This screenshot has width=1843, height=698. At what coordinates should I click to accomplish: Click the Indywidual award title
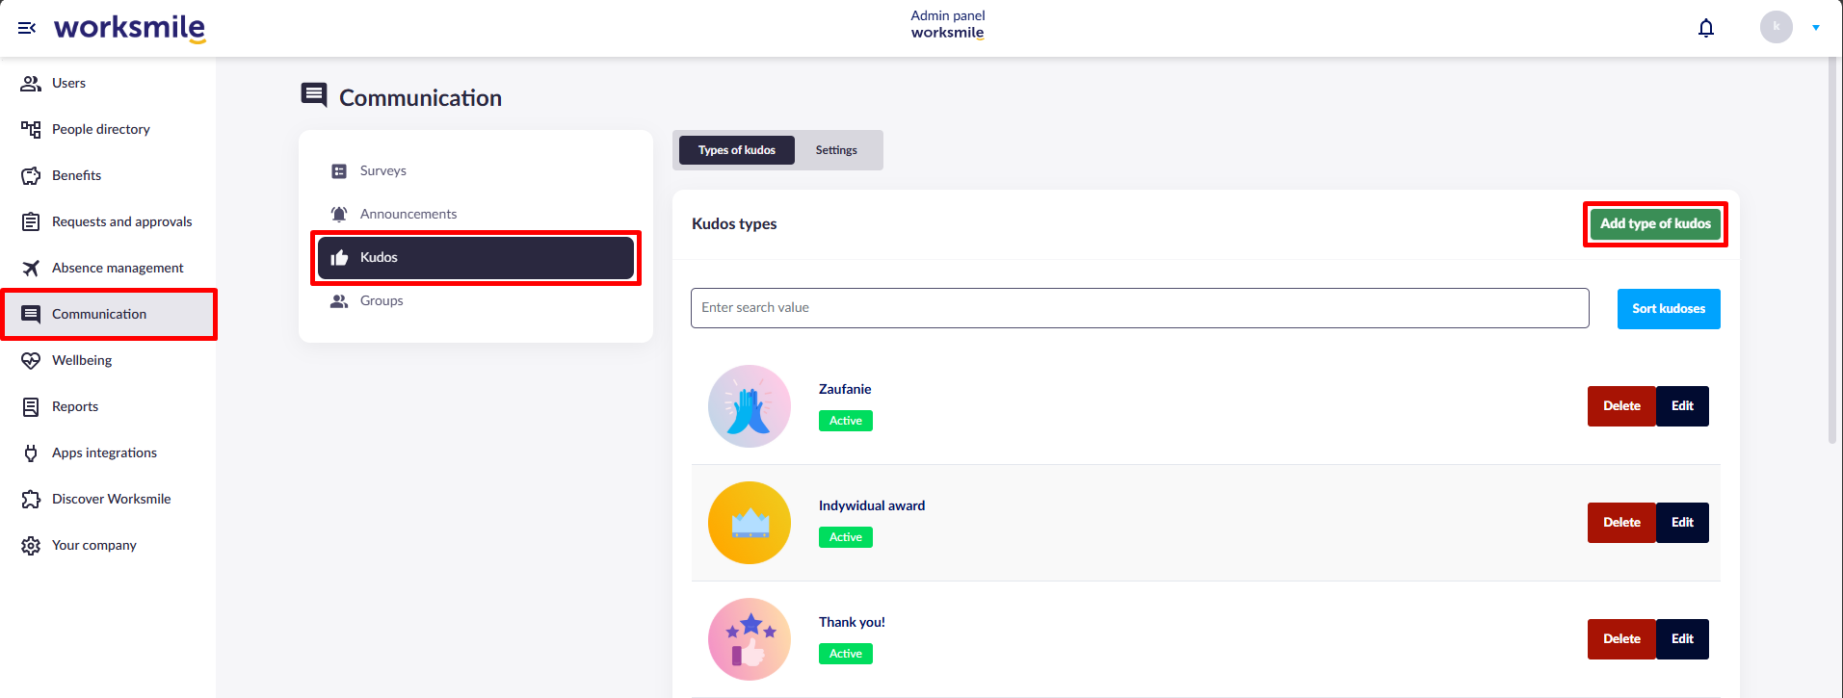pyautogui.click(x=872, y=505)
